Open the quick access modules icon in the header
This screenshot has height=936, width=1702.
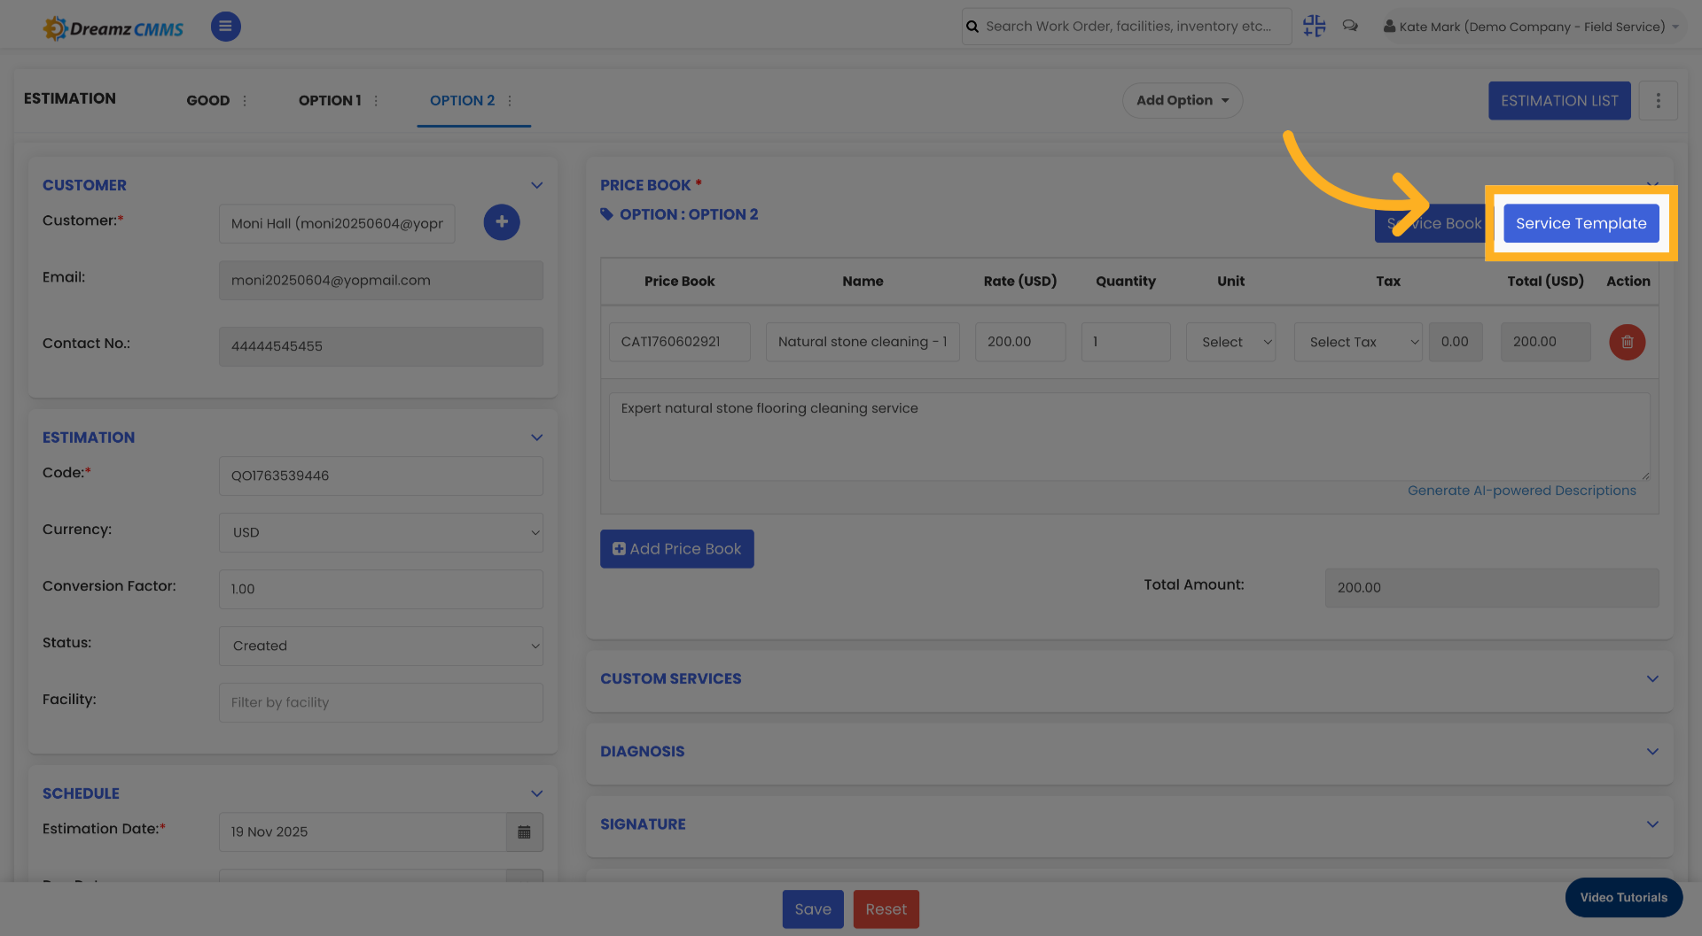pyautogui.click(x=1314, y=26)
